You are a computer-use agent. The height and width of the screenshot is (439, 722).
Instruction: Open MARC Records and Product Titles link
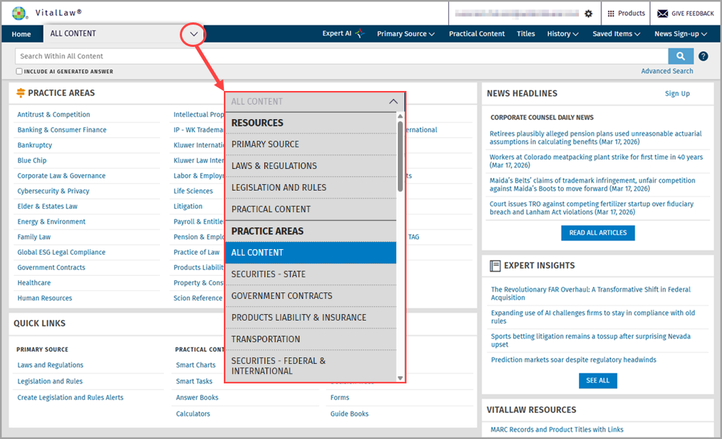point(557,430)
